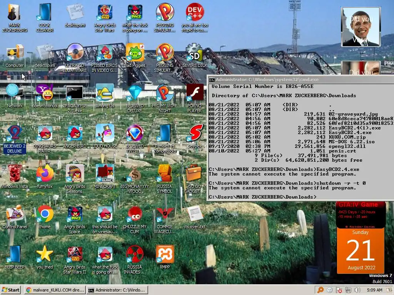Launch the BEJEWED DELUXE gem icon
This screenshot has width=394, height=295.
[135, 98]
